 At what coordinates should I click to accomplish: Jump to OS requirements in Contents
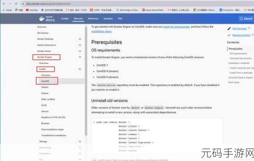point(238,54)
